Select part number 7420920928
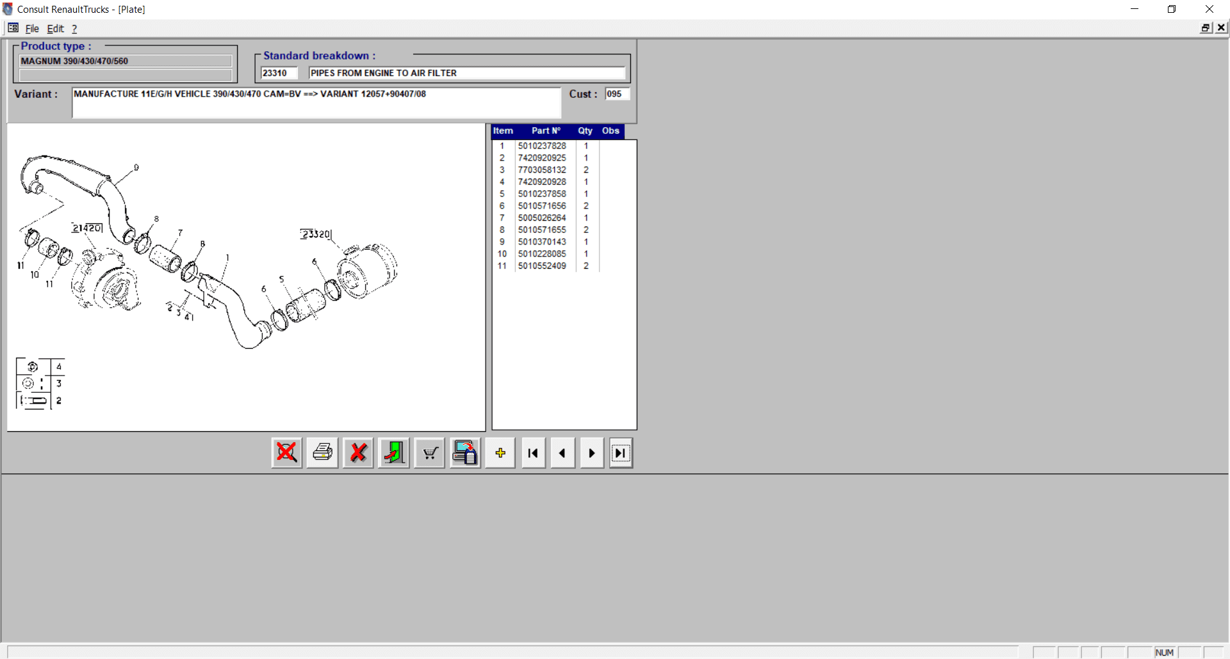Image resolution: width=1230 pixels, height=659 pixels. point(542,182)
